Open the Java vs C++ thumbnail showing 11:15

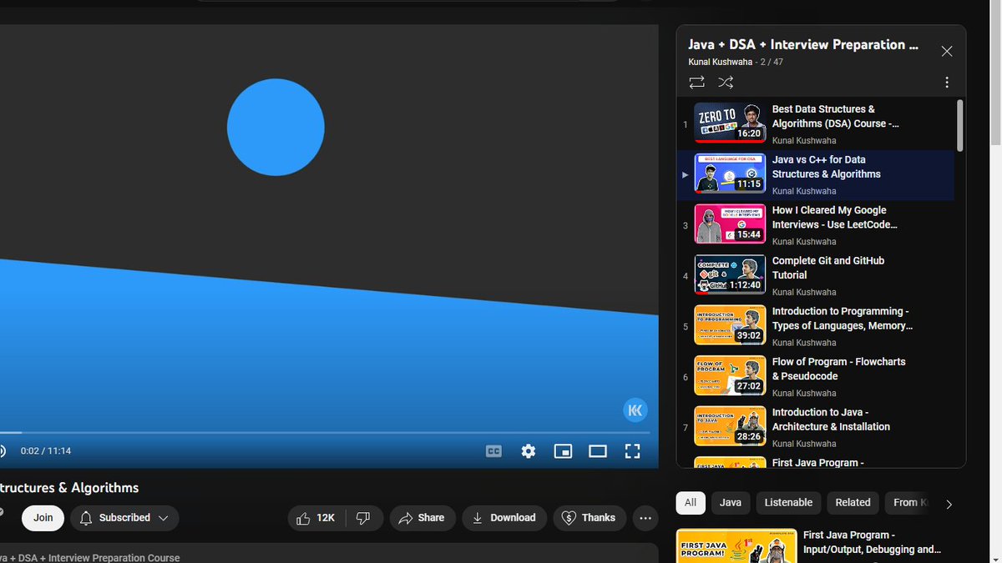pos(730,173)
